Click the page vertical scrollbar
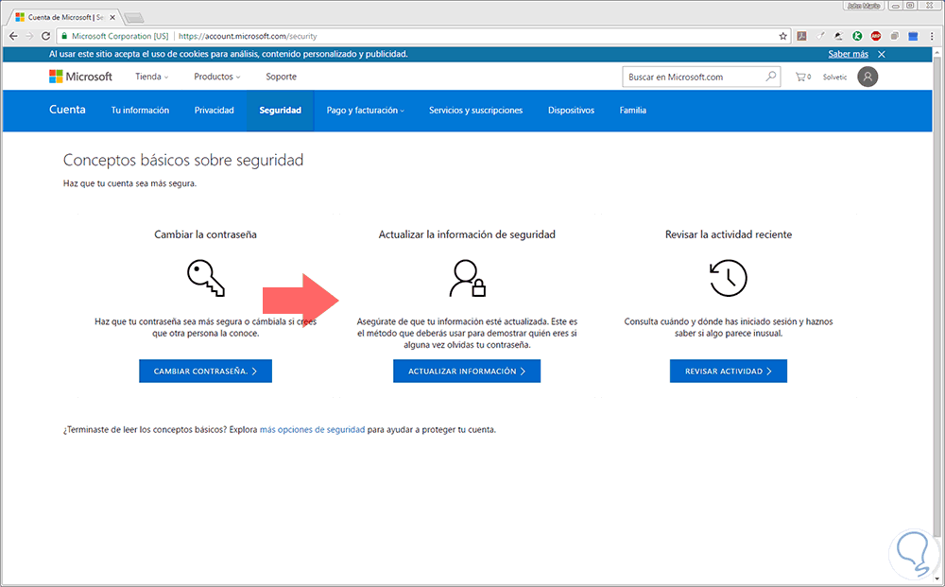Screen dimensions: 945x587 pos(937,295)
